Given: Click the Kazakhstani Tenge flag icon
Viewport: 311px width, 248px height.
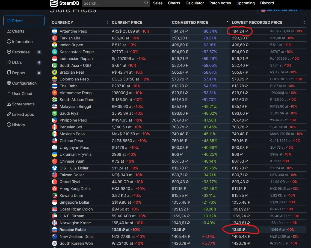Looking at the screenshot, I should (x=55, y=52).
